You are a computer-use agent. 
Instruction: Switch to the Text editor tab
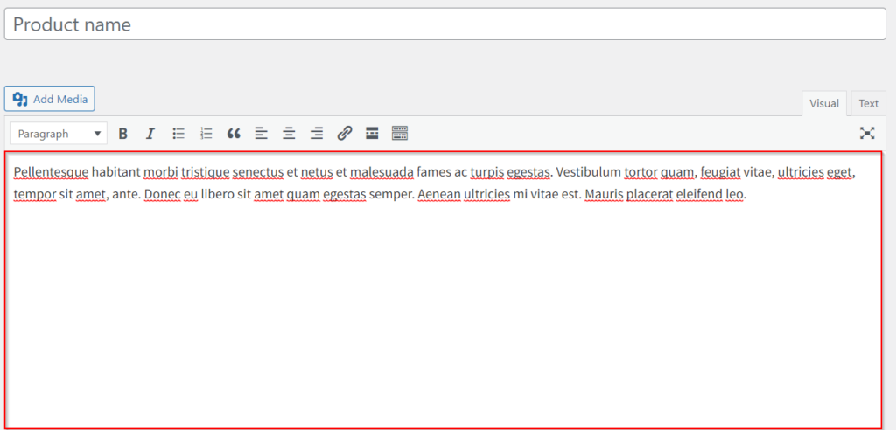click(x=868, y=103)
